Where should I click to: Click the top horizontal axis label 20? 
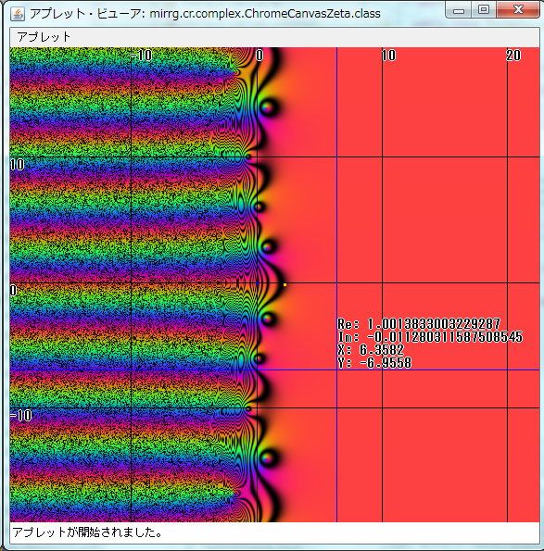pos(513,56)
